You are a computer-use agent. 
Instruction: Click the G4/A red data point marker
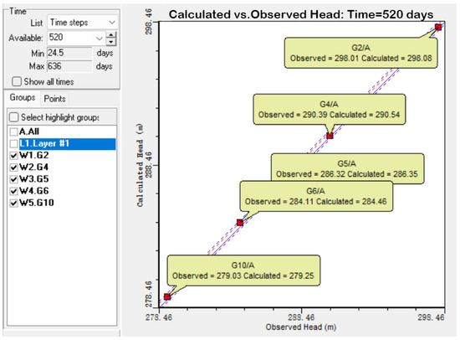330,136
